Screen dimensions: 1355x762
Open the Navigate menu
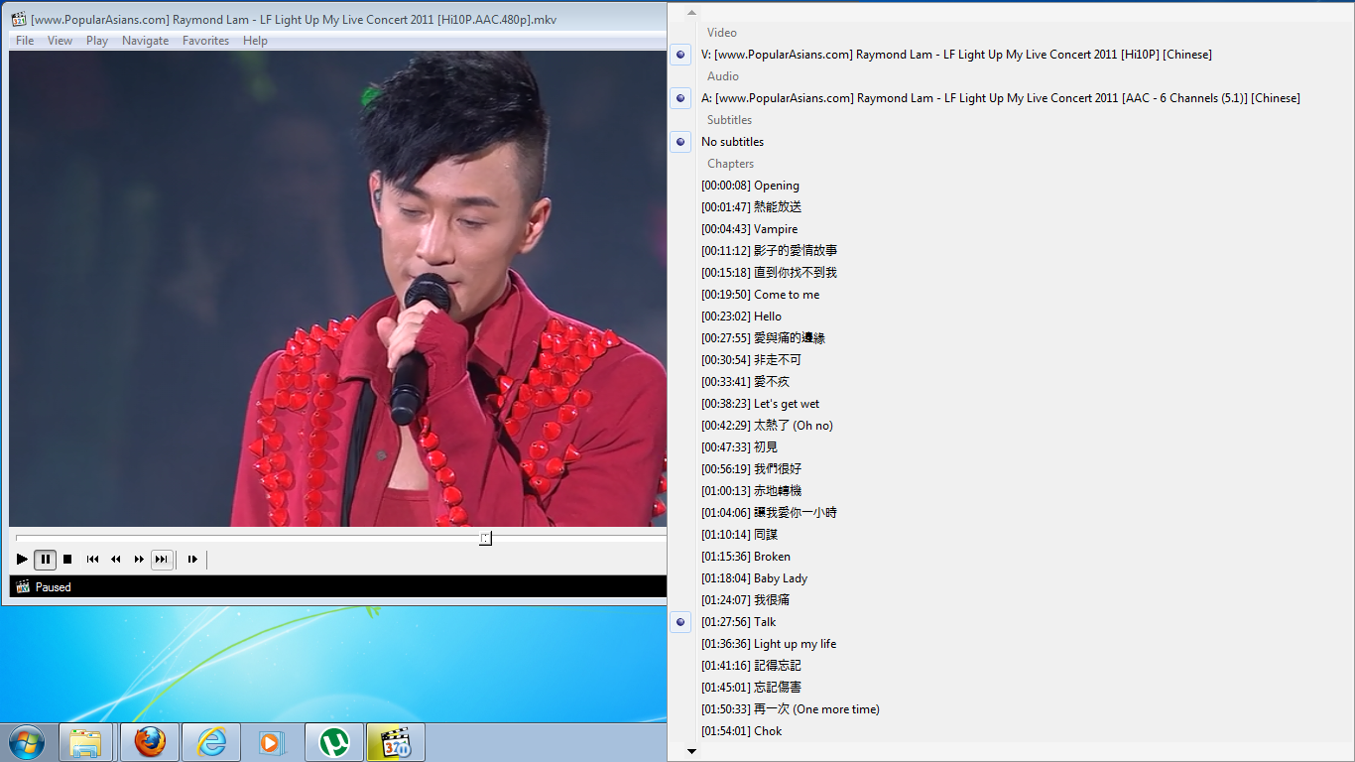[146, 41]
